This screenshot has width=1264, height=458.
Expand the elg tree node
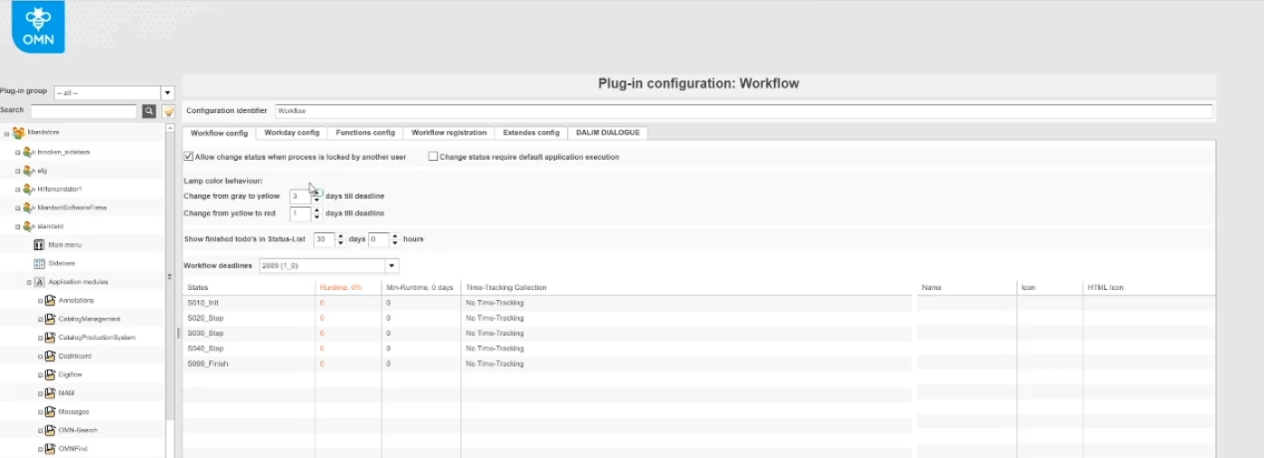click(17, 171)
